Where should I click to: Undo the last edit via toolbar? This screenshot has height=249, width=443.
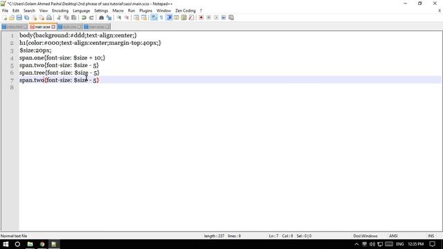[84, 17]
